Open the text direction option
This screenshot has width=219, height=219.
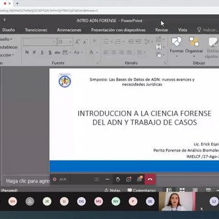click(x=160, y=38)
